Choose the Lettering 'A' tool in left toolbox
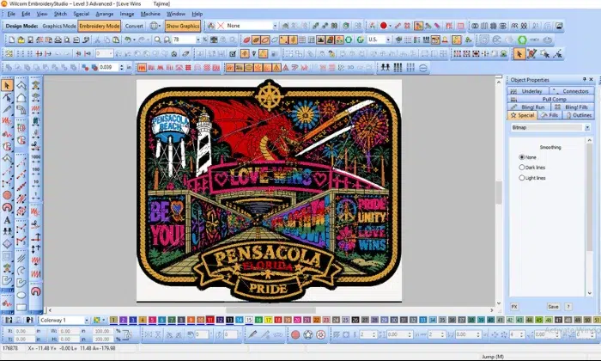This screenshot has width=601, height=361. click(x=7, y=220)
